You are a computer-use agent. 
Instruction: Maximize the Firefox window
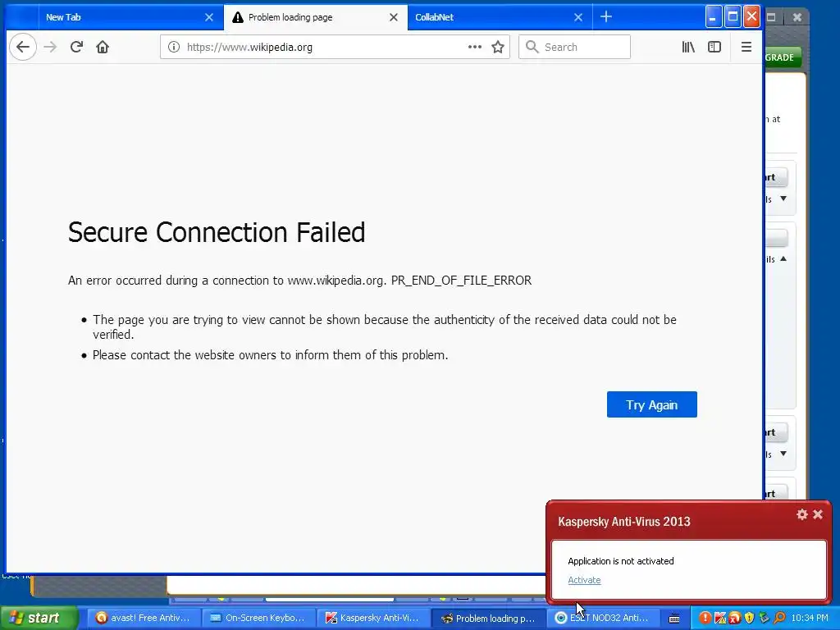733,16
